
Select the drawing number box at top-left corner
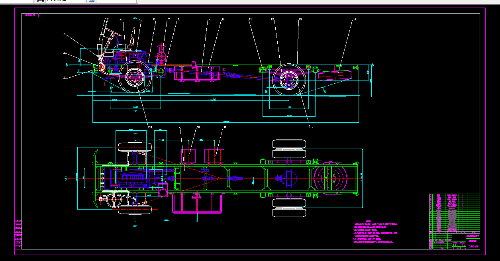click(30, 15)
